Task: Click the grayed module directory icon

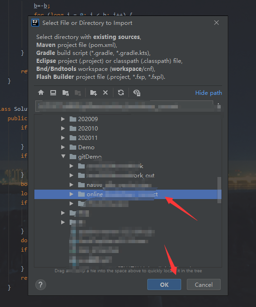Action: click(78, 93)
